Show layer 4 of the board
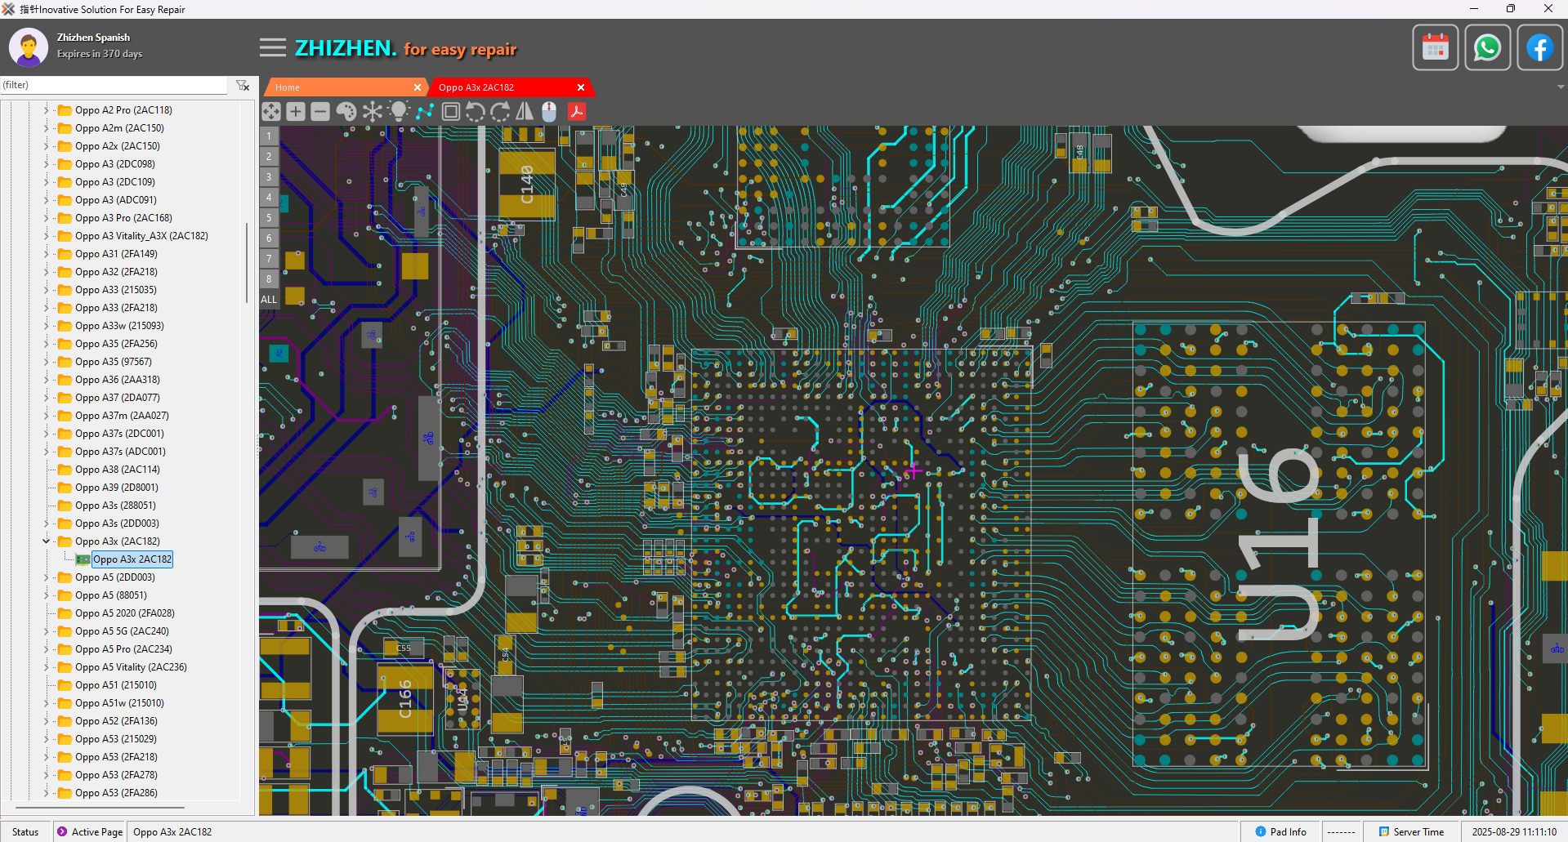 [x=269, y=198]
